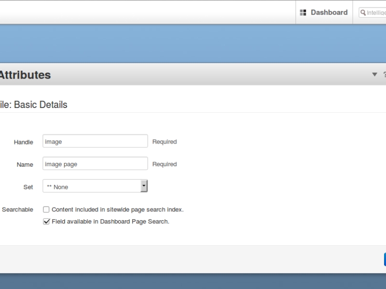Click the 'Searchable' label

[17, 210]
